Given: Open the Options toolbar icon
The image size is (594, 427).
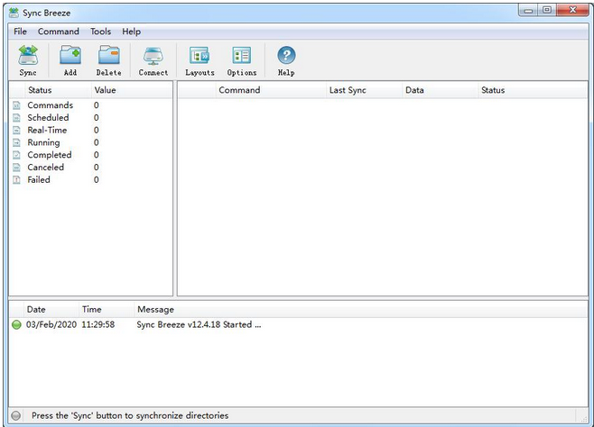Looking at the screenshot, I should pos(241,57).
